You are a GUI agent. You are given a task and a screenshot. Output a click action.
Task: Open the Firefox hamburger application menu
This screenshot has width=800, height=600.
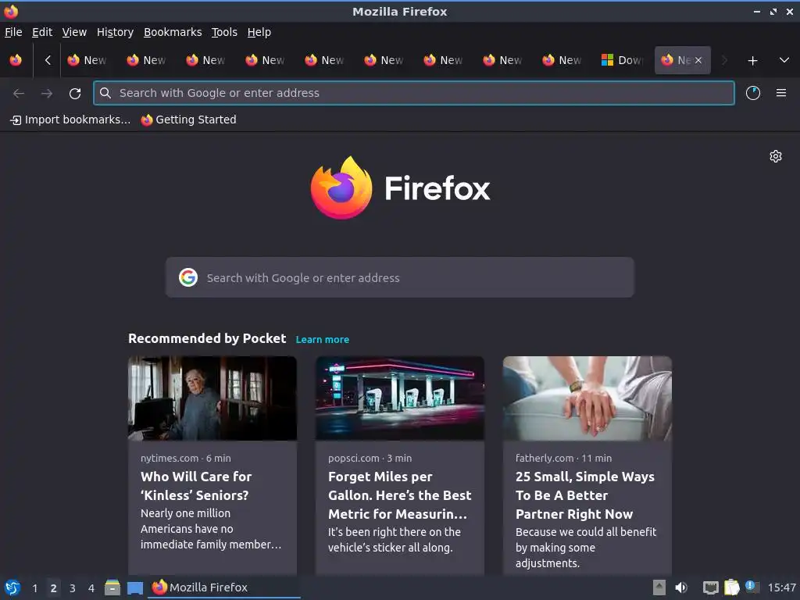781,93
